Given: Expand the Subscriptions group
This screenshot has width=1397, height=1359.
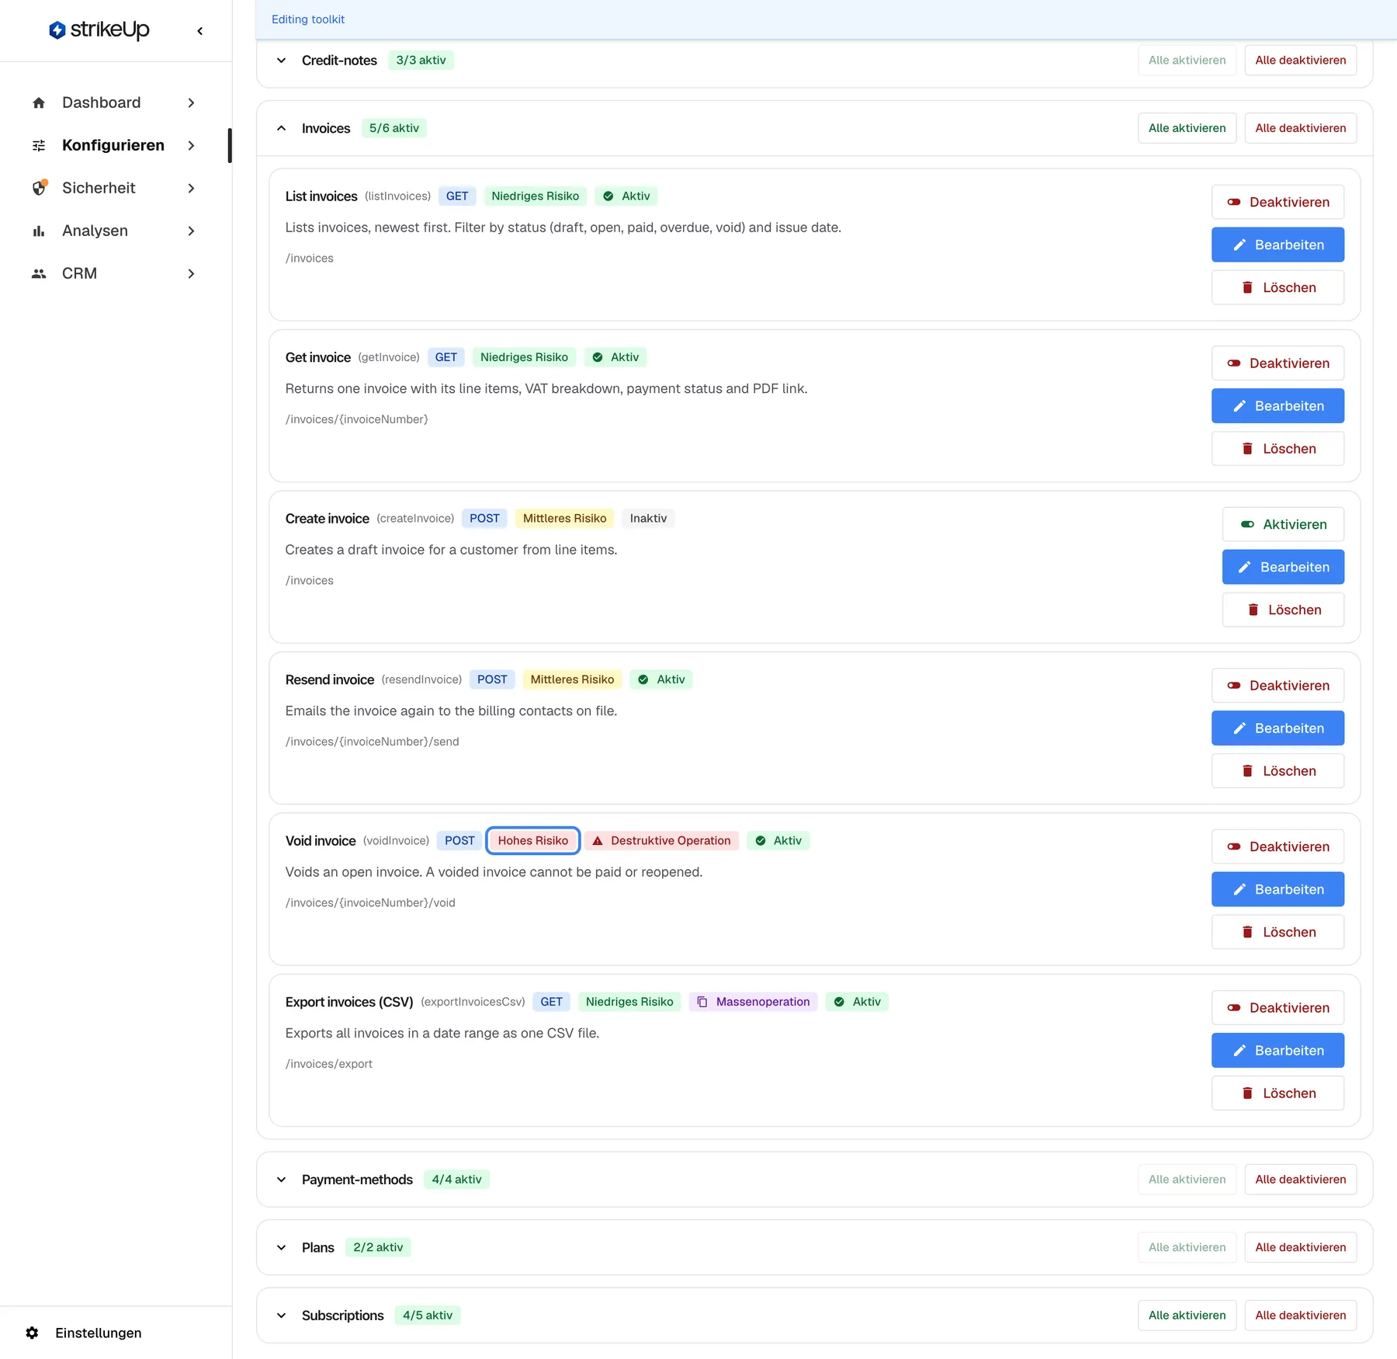Looking at the screenshot, I should (282, 1316).
